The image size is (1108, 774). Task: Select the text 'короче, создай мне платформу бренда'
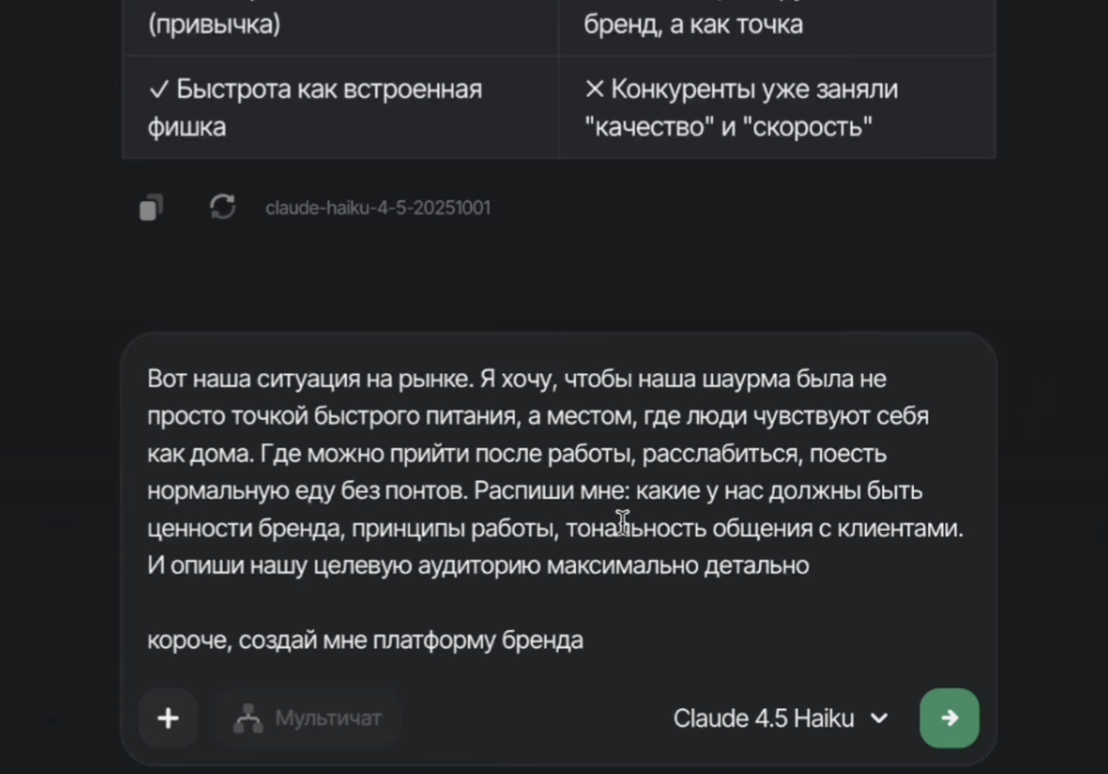pos(364,639)
